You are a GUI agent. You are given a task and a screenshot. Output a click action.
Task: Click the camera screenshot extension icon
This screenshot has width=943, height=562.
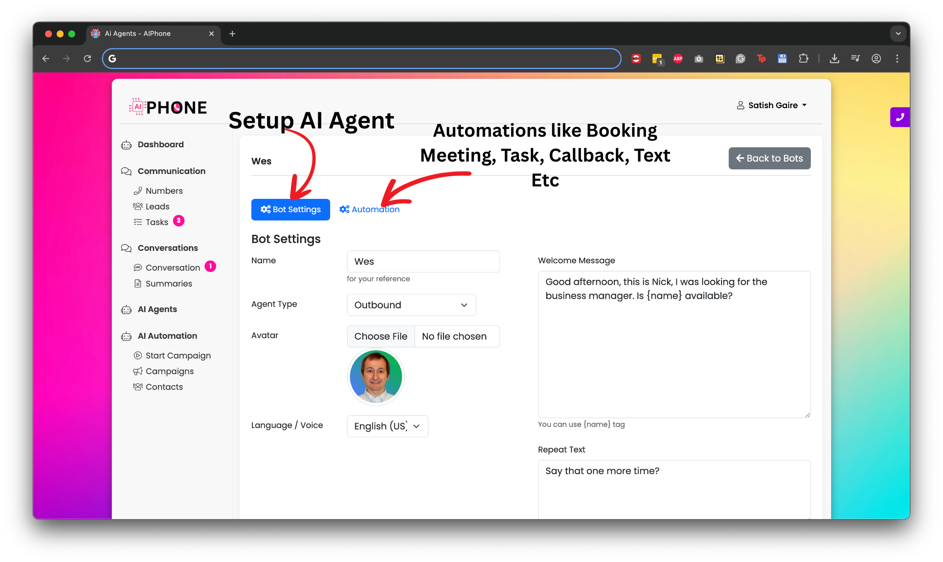click(x=699, y=58)
